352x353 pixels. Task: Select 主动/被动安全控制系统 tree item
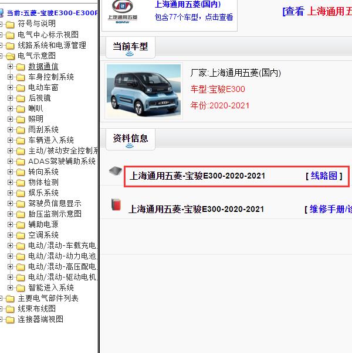click(x=63, y=151)
